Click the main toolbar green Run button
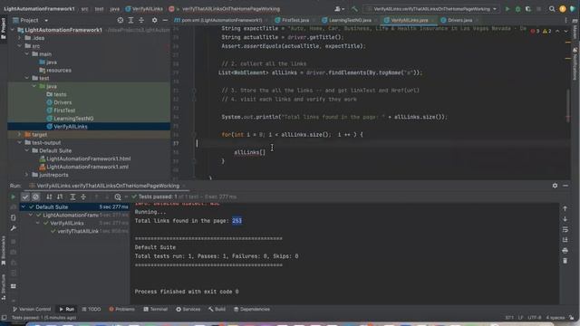580x326 pixels. coord(507,9)
